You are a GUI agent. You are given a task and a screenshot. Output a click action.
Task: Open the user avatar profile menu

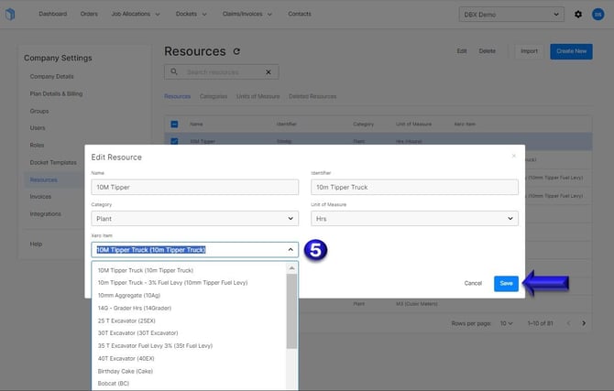coord(598,15)
